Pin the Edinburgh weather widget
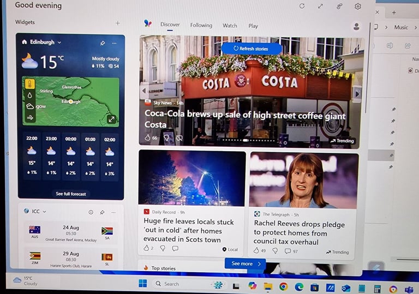Screen dimensions: 419x294 click(x=103, y=43)
